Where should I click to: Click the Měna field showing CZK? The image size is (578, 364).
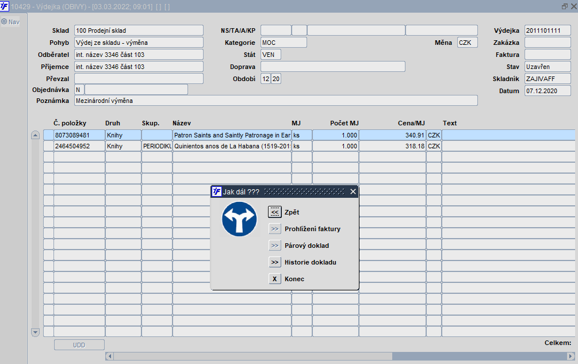click(467, 43)
